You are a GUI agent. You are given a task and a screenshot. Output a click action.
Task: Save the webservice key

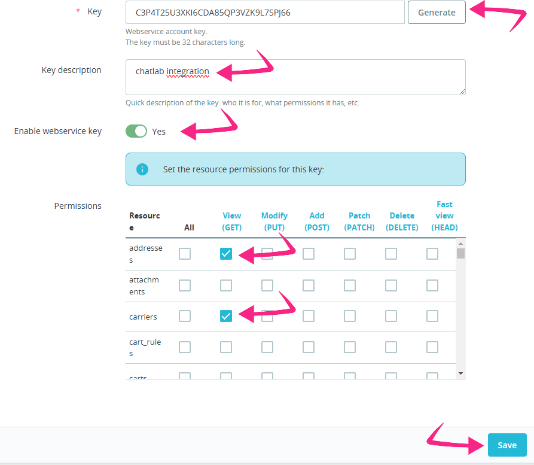click(x=506, y=445)
